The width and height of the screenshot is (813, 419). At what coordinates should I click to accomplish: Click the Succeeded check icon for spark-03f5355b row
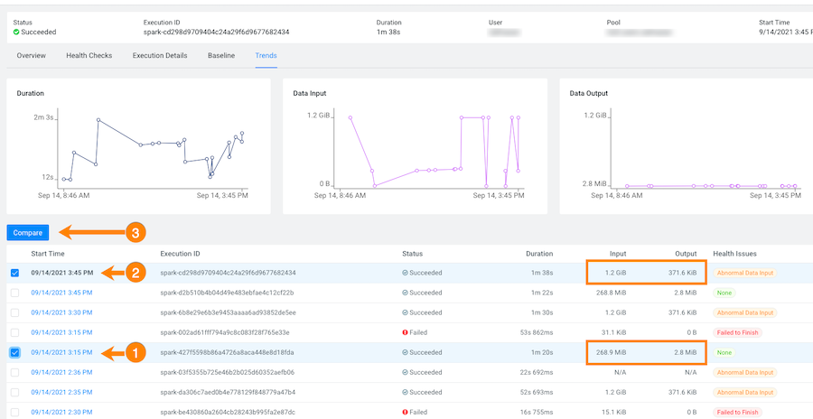point(406,372)
